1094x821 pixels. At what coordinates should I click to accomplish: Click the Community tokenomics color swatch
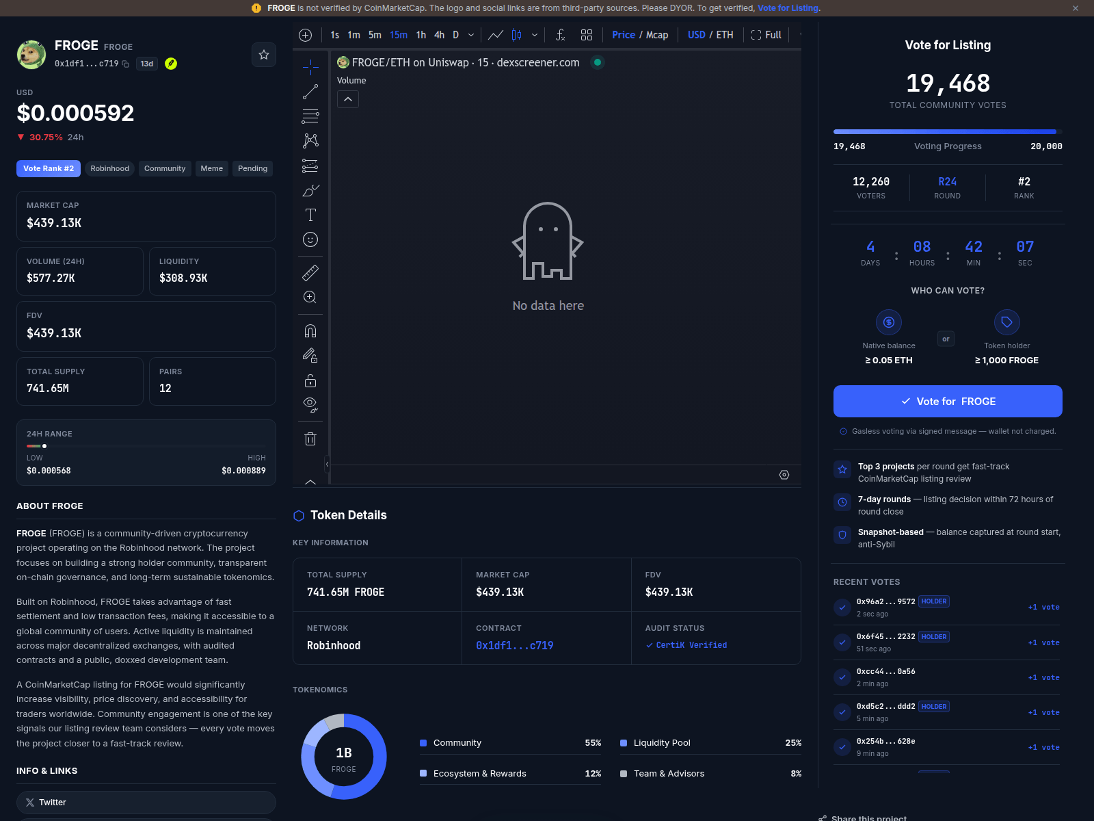click(x=423, y=743)
